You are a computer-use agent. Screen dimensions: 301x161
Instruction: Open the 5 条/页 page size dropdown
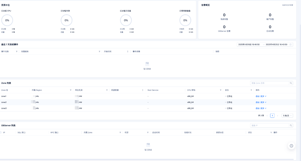tap(287, 116)
